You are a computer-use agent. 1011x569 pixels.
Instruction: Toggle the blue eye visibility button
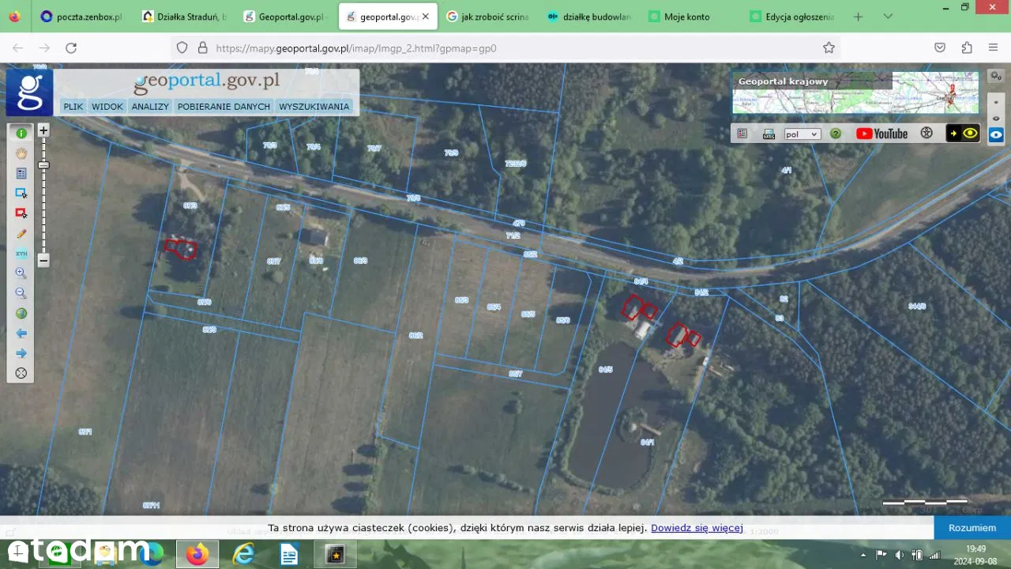click(x=996, y=134)
